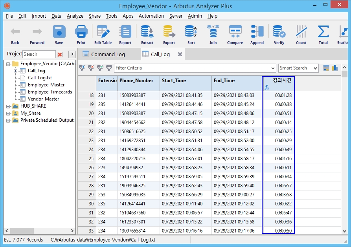Viewport: 351px width, 247px height.
Task: Open the Automation menu
Action: click(151, 16)
